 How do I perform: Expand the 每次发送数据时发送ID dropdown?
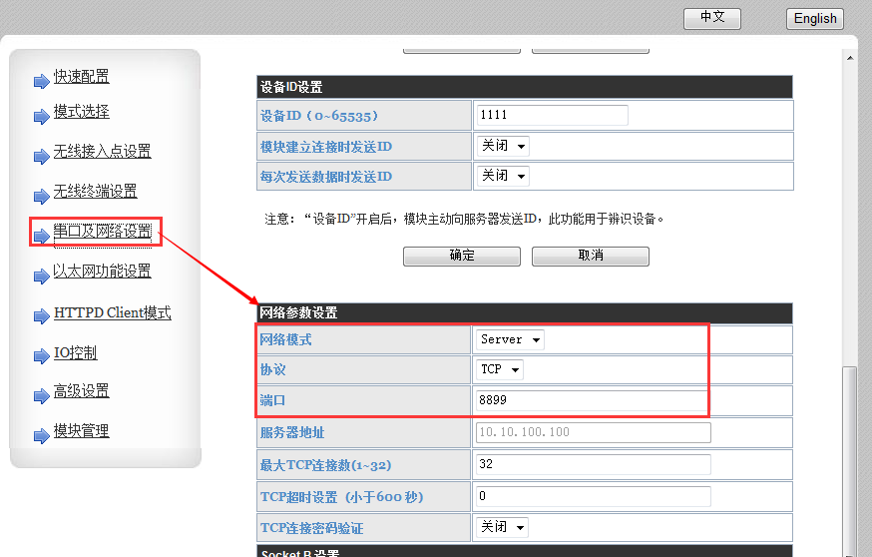(503, 176)
